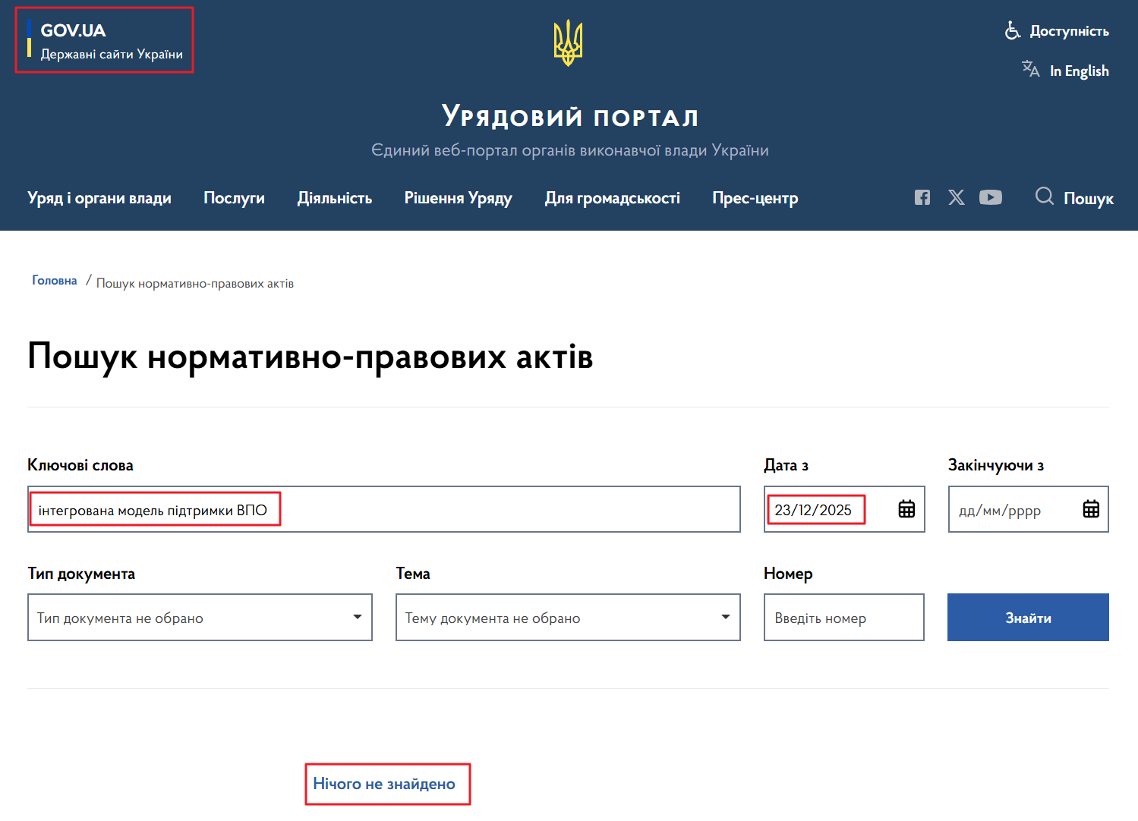Open the X (Twitter) social icon
This screenshot has height=821, width=1138.
(x=957, y=197)
